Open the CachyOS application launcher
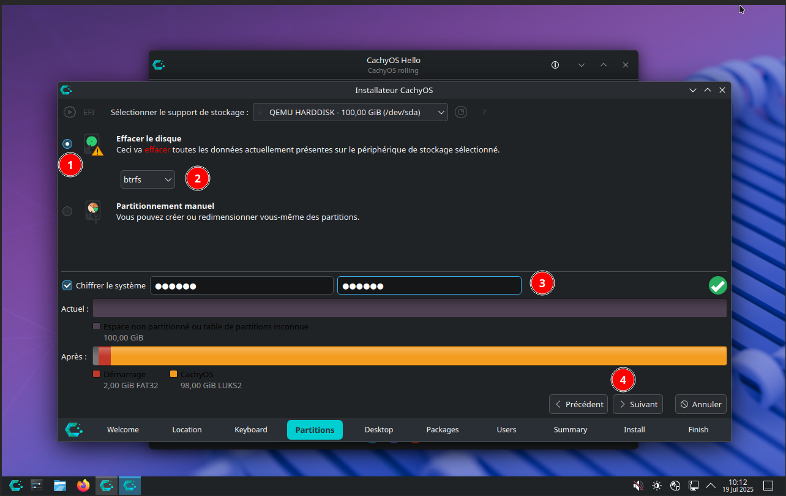The height and width of the screenshot is (496, 786). (15, 486)
